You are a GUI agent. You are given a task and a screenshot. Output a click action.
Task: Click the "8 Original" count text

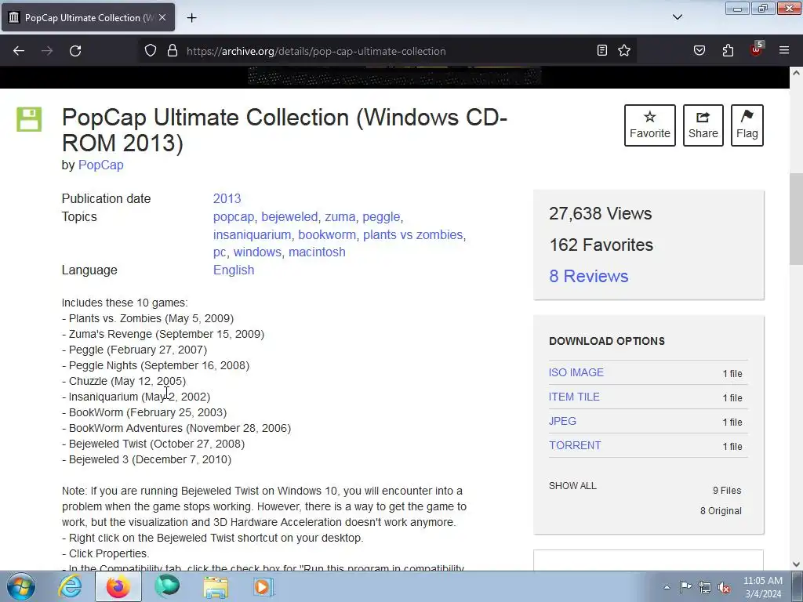(x=721, y=511)
